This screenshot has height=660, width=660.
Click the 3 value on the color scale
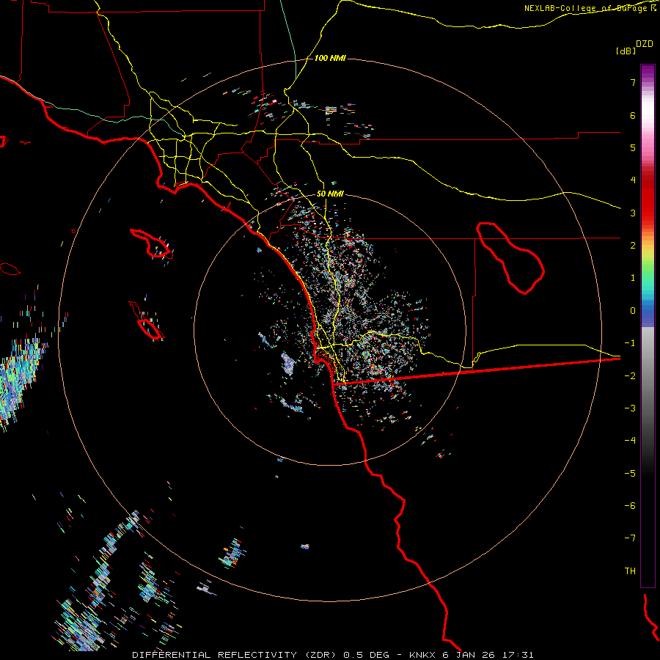(x=633, y=213)
